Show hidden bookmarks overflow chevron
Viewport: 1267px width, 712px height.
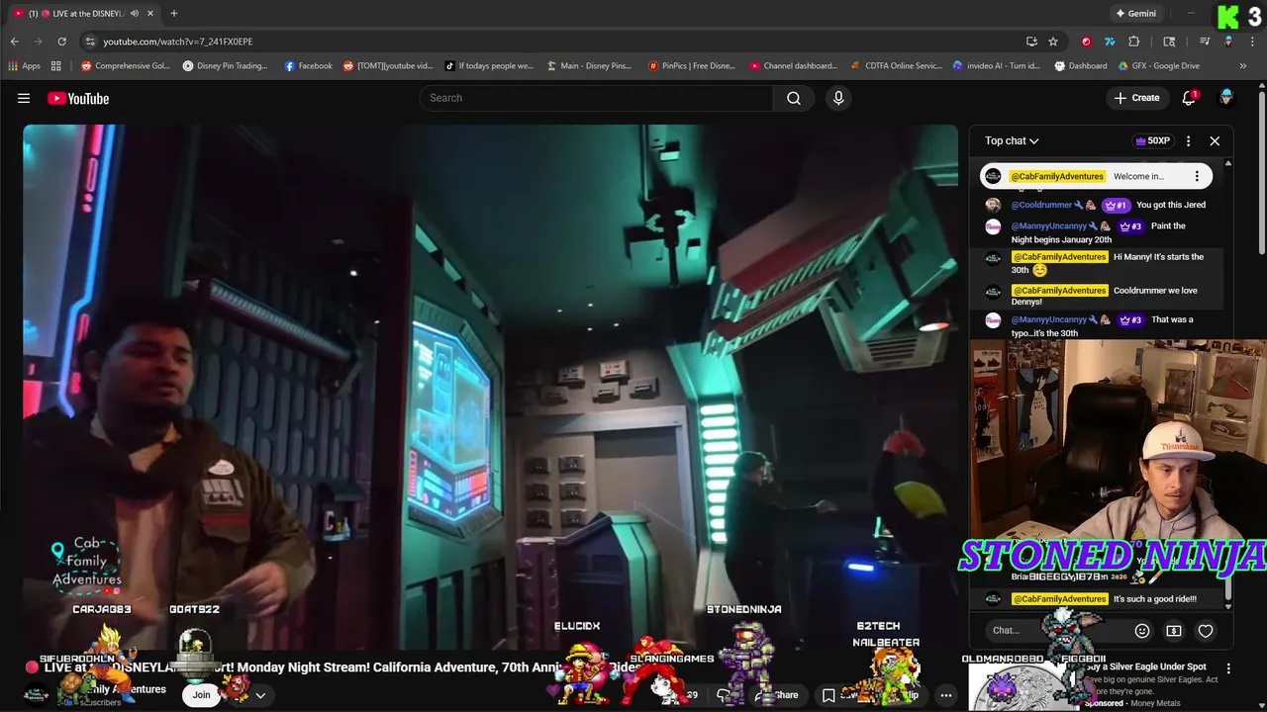[1243, 66]
